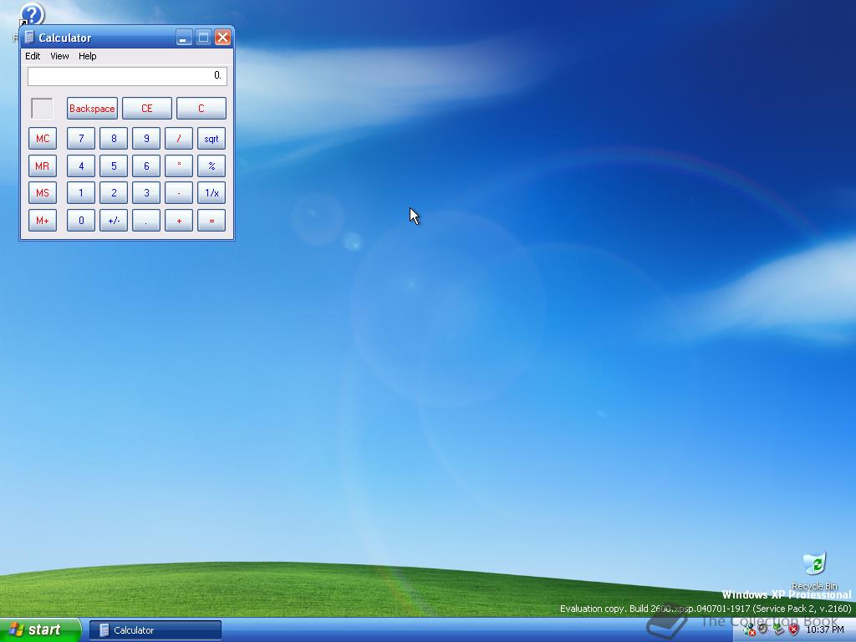Click the MC memory clear button
Viewport: 856px width, 642px height.
43,138
